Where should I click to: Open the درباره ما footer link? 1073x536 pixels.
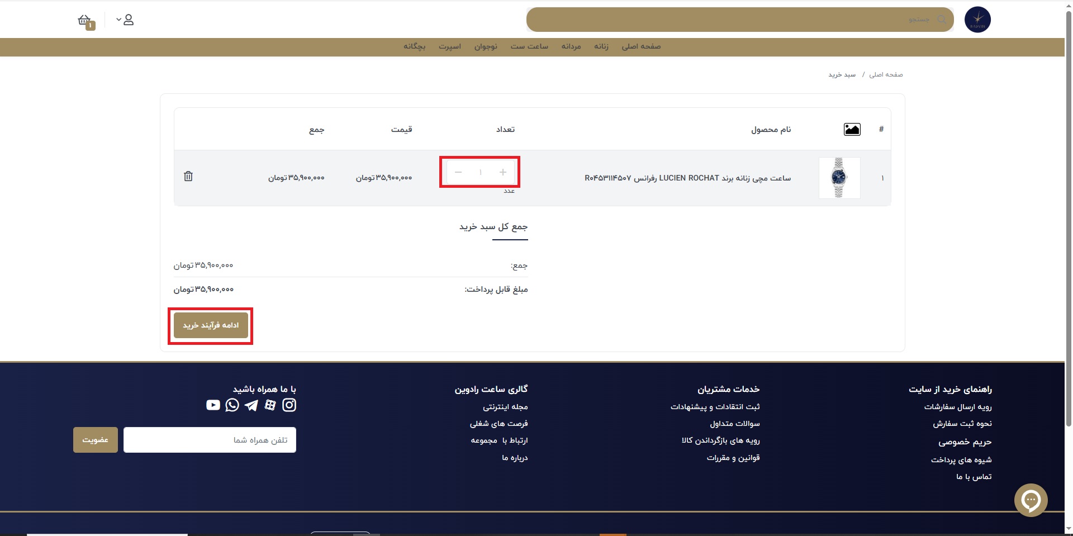(x=515, y=458)
